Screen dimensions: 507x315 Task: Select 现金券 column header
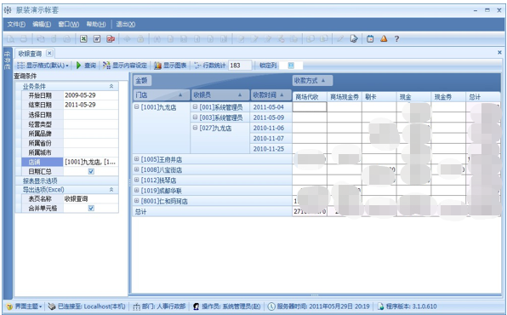coord(448,97)
